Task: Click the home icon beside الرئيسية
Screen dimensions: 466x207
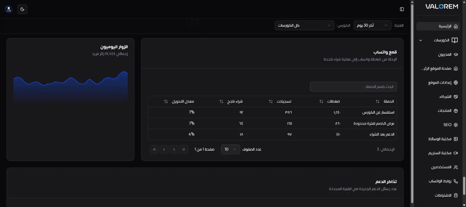Action: pyautogui.click(x=456, y=26)
